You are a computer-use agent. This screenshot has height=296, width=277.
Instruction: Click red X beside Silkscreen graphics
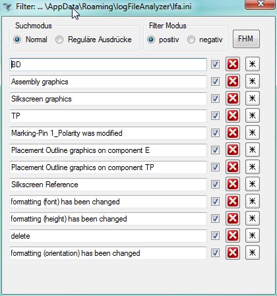pos(233,98)
